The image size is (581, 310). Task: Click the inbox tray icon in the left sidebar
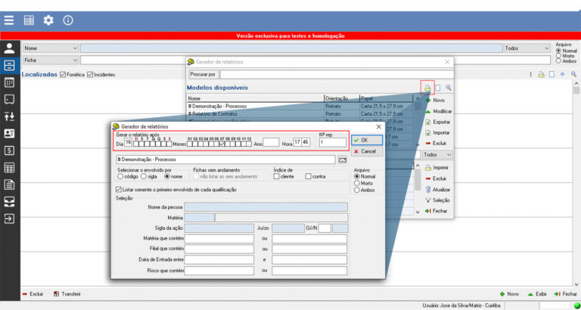click(x=9, y=201)
